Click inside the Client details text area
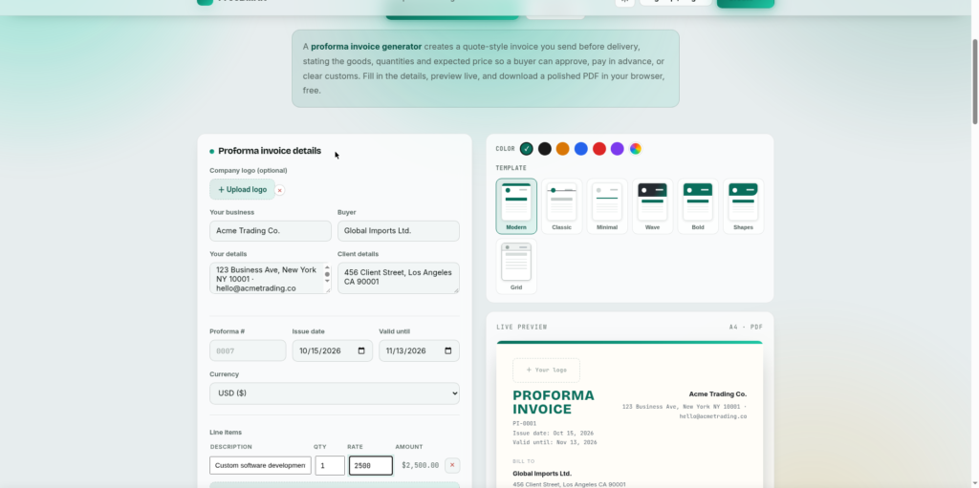979x488 pixels. point(399,278)
